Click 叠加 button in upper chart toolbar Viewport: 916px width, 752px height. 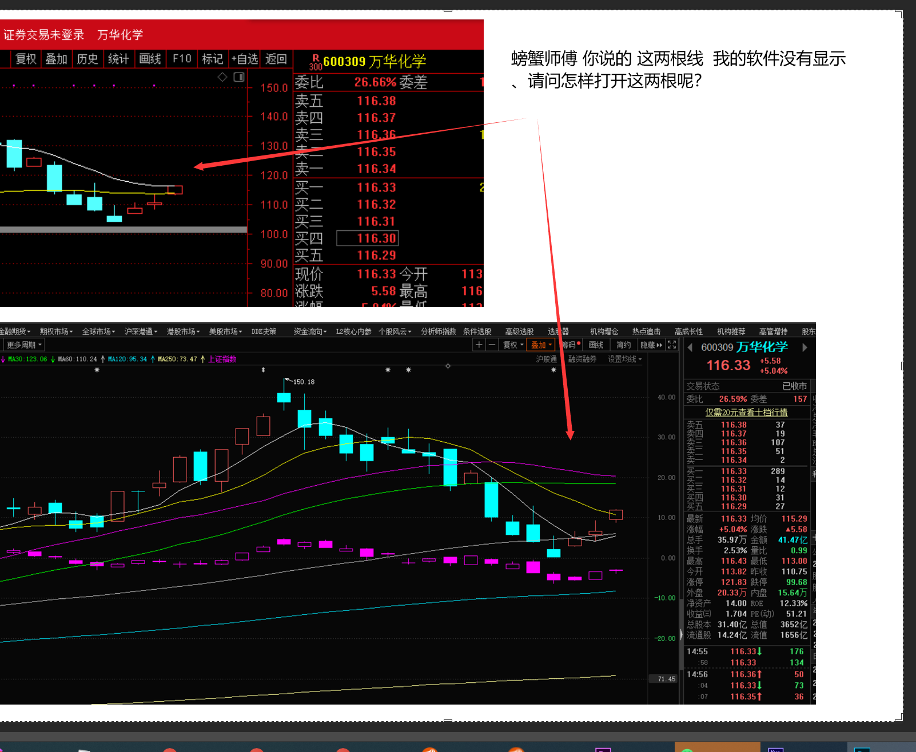[57, 59]
